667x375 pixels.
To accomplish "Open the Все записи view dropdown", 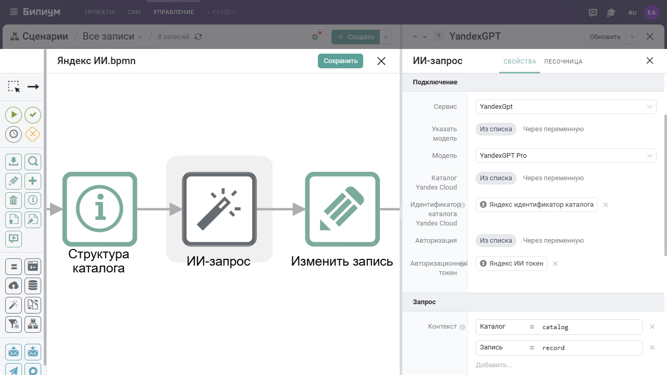I will click(x=113, y=36).
